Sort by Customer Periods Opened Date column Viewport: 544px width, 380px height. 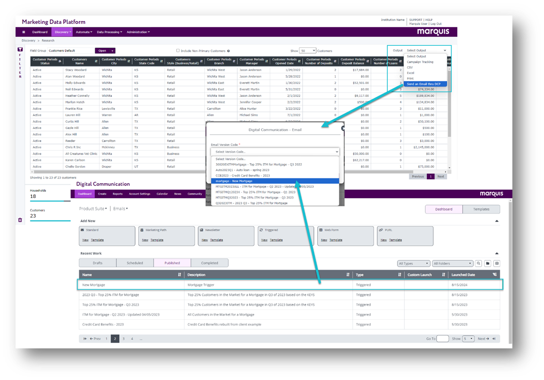tap(299, 61)
